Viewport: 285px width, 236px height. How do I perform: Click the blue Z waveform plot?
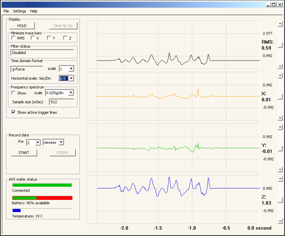pos(173,200)
